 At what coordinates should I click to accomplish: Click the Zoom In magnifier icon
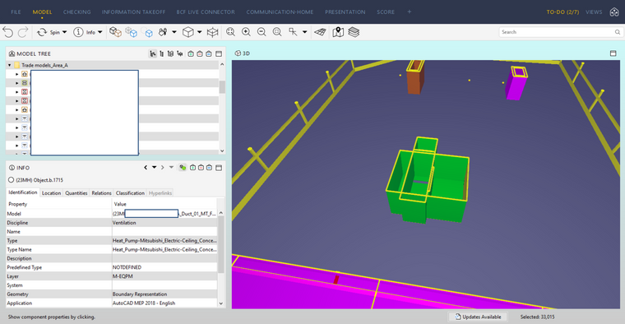tap(246, 32)
